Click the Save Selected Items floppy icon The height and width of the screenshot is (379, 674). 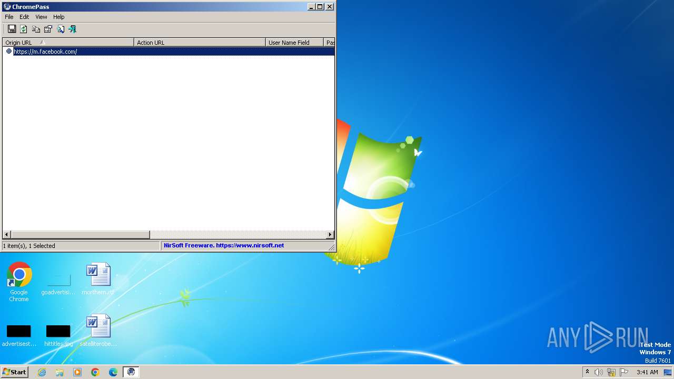(x=12, y=29)
